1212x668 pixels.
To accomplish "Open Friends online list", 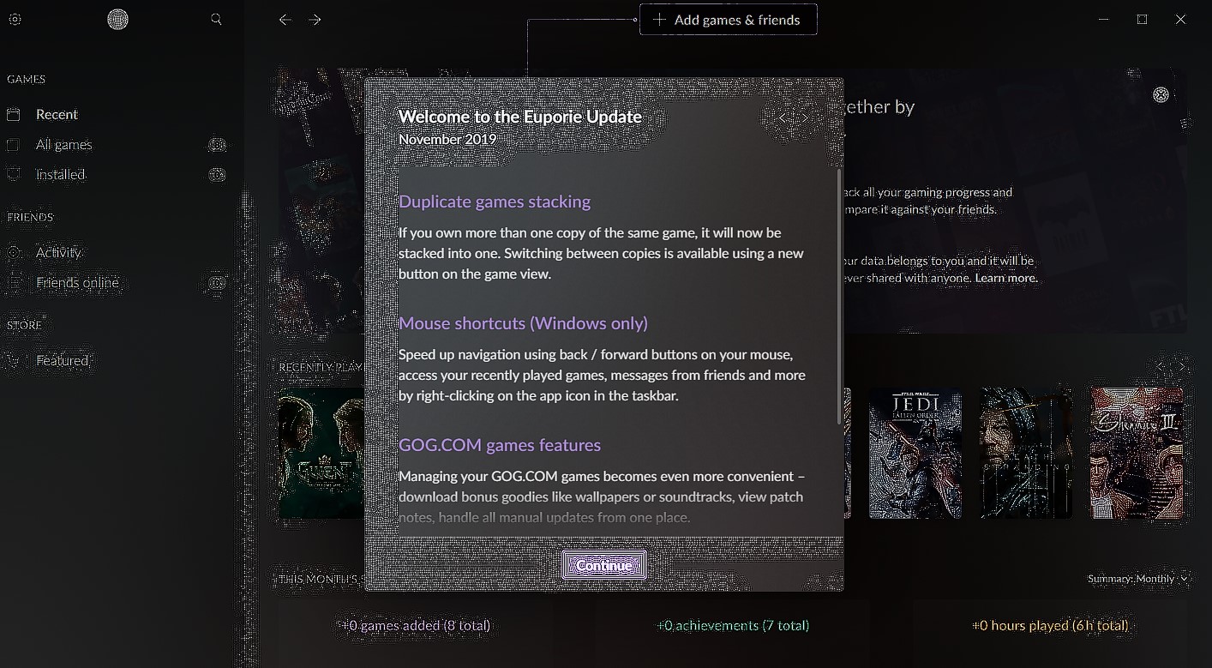I will pyautogui.click(x=77, y=283).
